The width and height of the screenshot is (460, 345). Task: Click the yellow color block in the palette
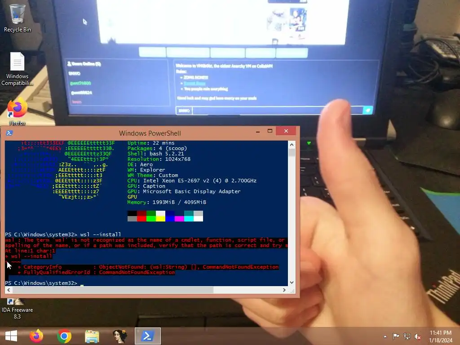pos(160,219)
